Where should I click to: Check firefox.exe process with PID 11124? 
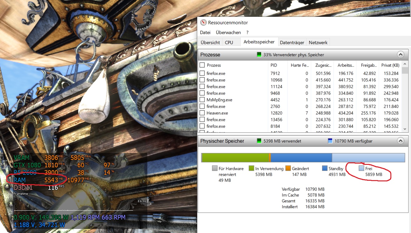[x=202, y=86]
